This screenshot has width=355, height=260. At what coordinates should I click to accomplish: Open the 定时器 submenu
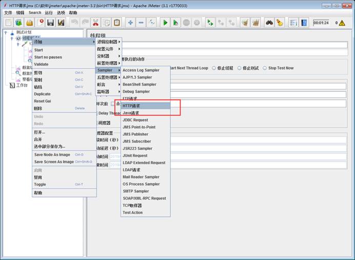(x=108, y=56)
